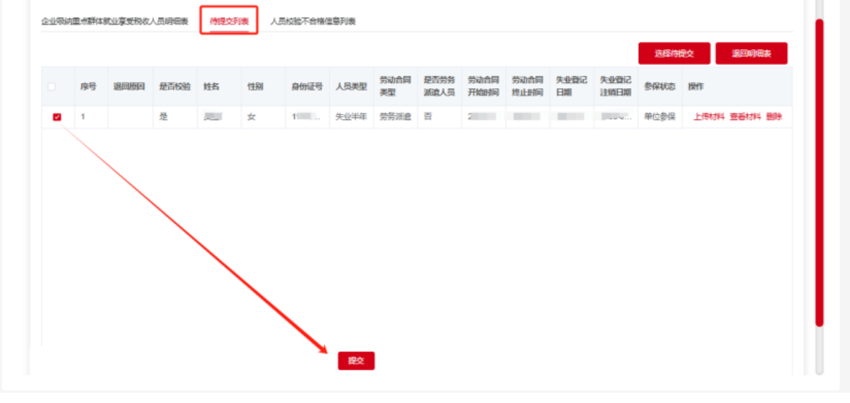The image size is (850, 403).
Task: Click 删除 to remove row 1
Action: 774,117
